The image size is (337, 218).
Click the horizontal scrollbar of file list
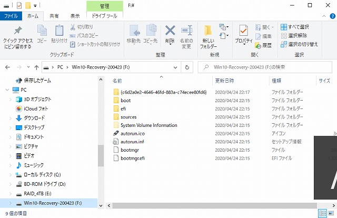(214, 205)
